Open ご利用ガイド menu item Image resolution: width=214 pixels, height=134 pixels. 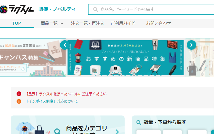point(123,23)
